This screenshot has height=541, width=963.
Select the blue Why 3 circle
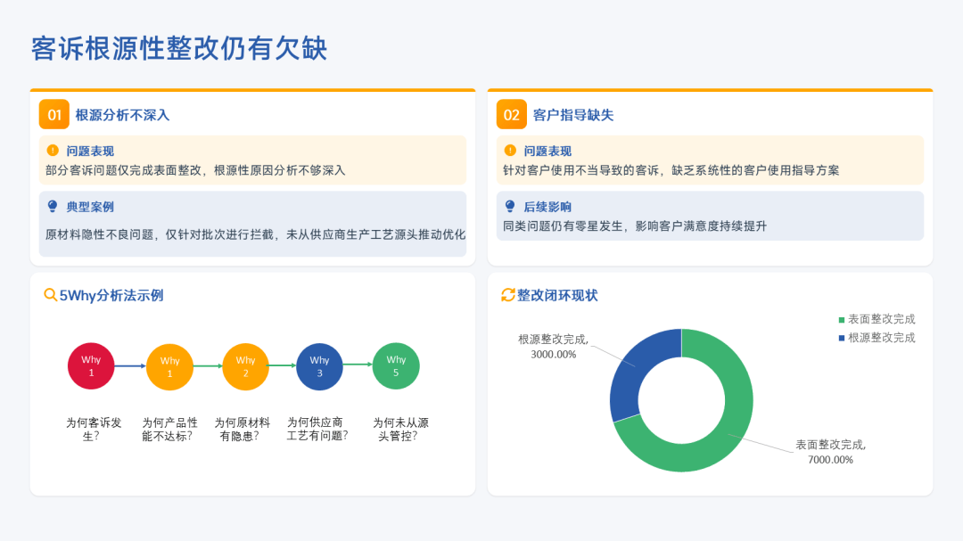319,366
